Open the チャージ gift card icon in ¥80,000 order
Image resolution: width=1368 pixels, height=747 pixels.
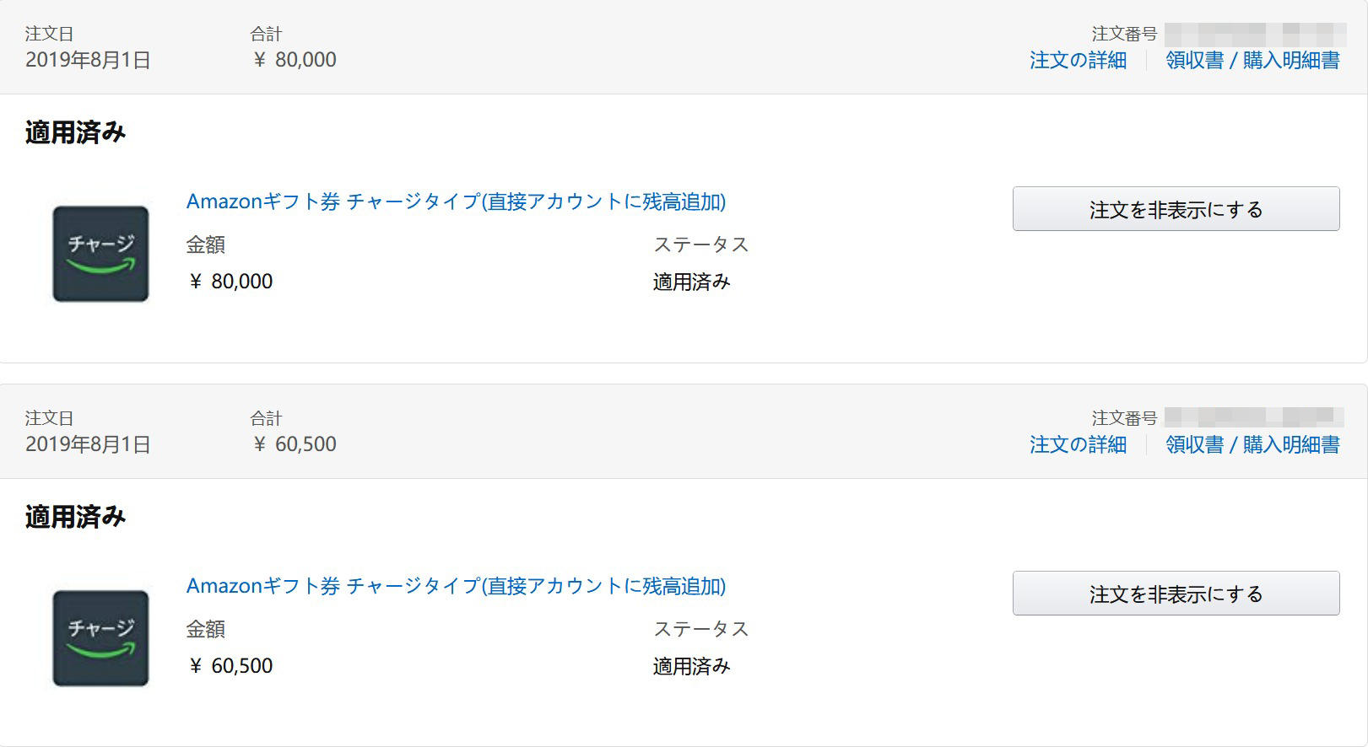click(x=100, y=254)
